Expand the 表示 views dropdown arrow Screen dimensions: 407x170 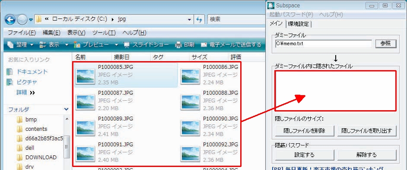tap(67, 45)
